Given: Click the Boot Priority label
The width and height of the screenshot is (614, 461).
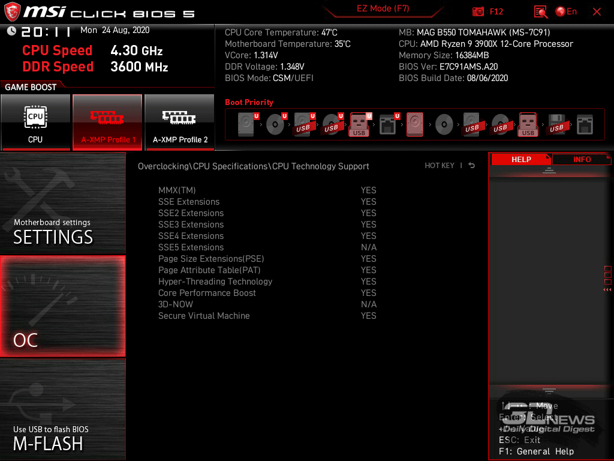Looking at the screenshot, I should 249,102.
